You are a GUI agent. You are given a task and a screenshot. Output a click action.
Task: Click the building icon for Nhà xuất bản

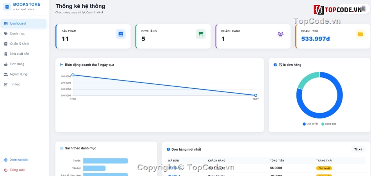click(x=6, y=54)
